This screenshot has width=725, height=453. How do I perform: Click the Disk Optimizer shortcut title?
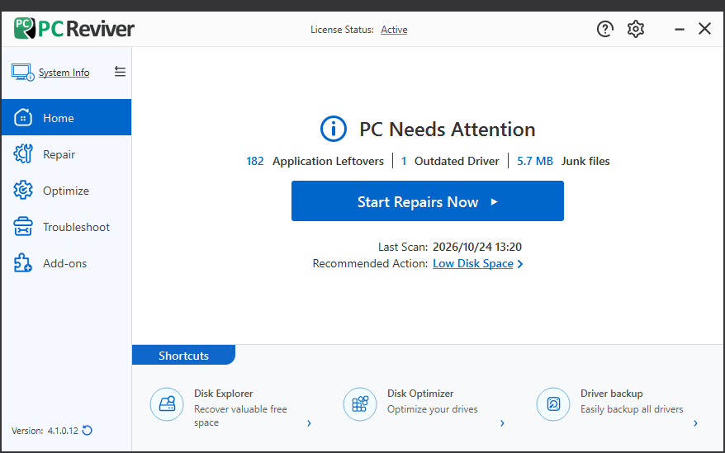(x=420, y=394)
